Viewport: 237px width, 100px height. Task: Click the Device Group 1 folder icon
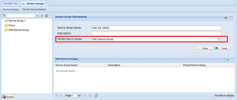6,21
